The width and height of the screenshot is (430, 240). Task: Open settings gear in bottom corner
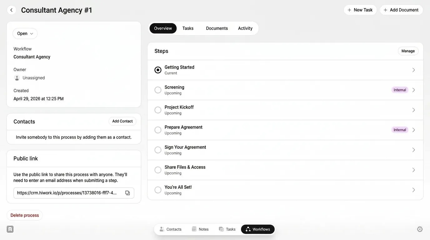[x=420, y=229]
